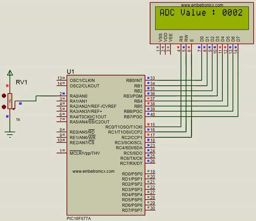Select the power terminal arrow above RV1

10,73
